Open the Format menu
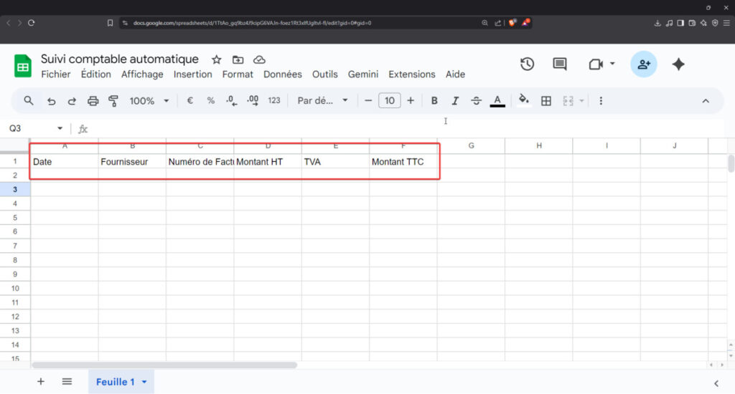Image resolution: width=735 pixels, height=394 pixels. click(238, 75)
